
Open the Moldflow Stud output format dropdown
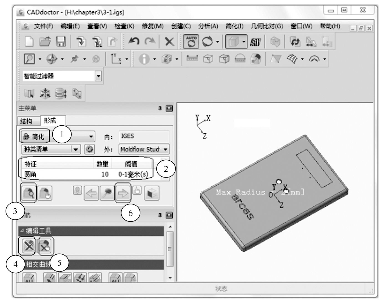(x=166, y=150)
